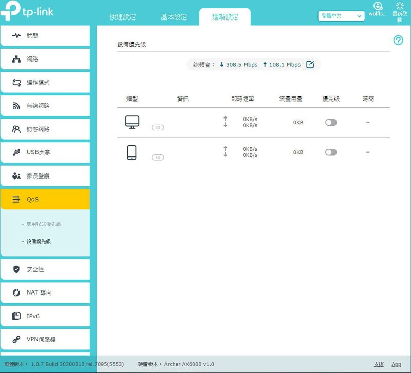Open the 無線網路 wireless menu
Screen dimensions: 411x373
point(45,106)
